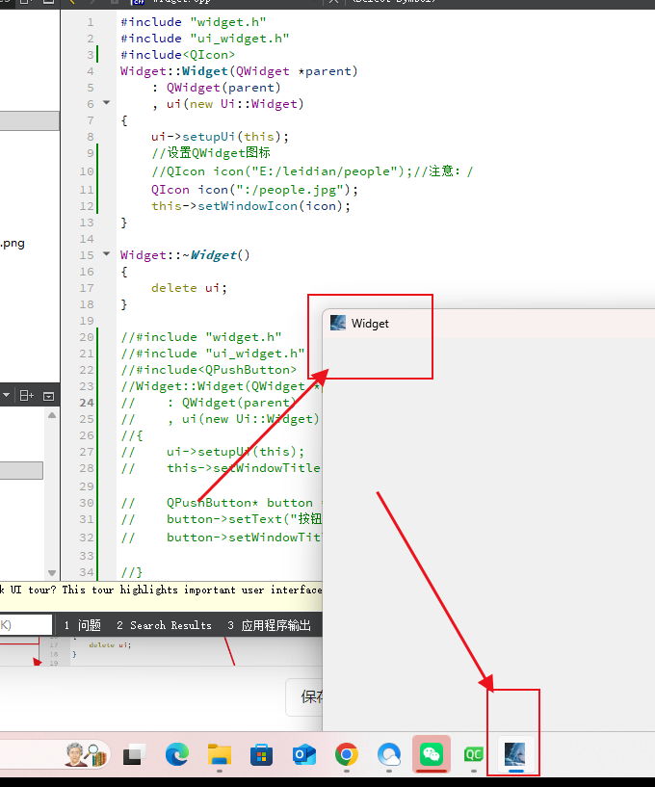Click the '//设置QWidget图标' comment line

[x=211, y=153]
